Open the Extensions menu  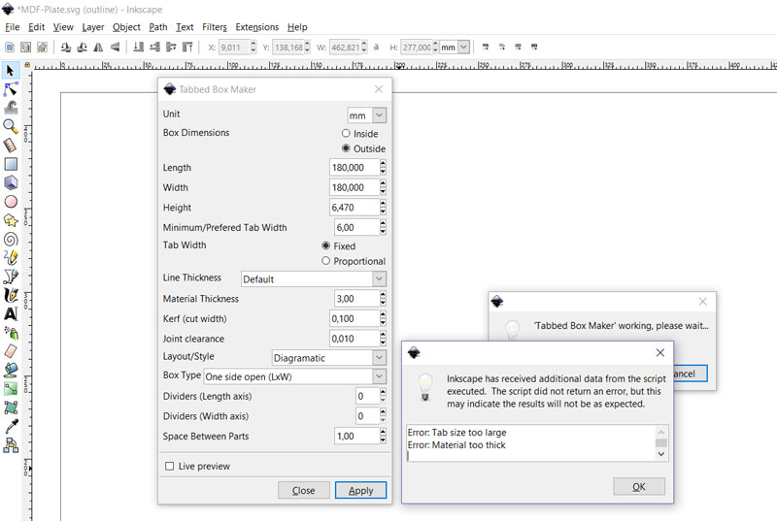point(256,27)
